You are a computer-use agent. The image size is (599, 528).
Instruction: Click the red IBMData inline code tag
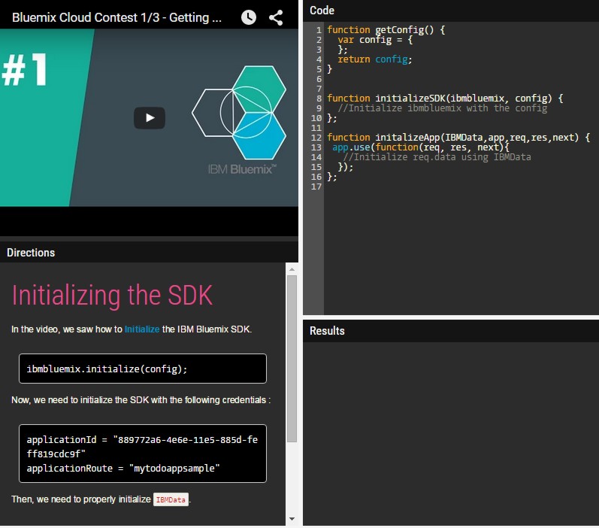coord(171,500)
